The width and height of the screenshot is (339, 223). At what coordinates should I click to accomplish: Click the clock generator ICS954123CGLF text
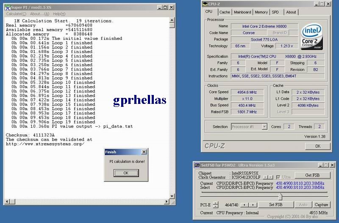click(x=246, y=177)
